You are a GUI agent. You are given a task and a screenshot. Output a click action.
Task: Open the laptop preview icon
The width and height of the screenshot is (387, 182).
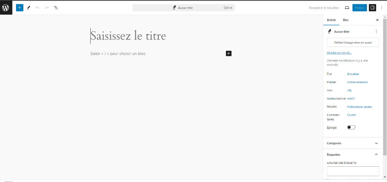347,8
